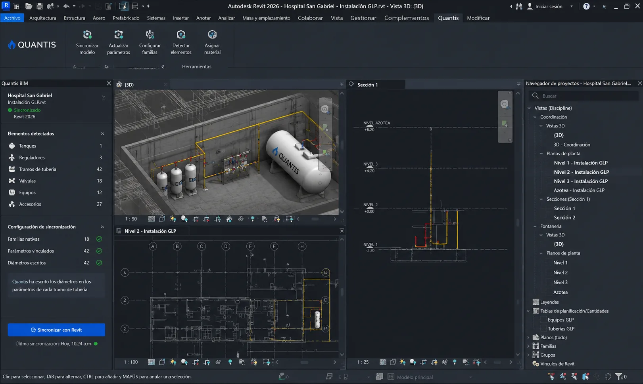Collapse Planos de planta under Coordinación
The image size is (643, 384).
(541, 154)
